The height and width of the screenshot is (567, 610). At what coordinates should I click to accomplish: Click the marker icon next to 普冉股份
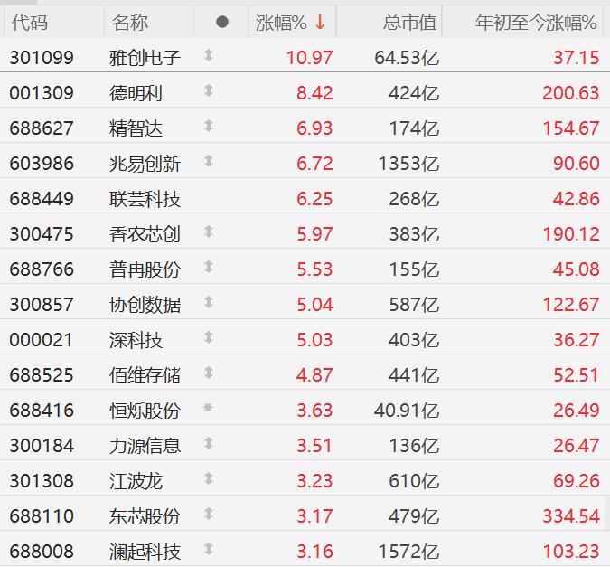209,267
